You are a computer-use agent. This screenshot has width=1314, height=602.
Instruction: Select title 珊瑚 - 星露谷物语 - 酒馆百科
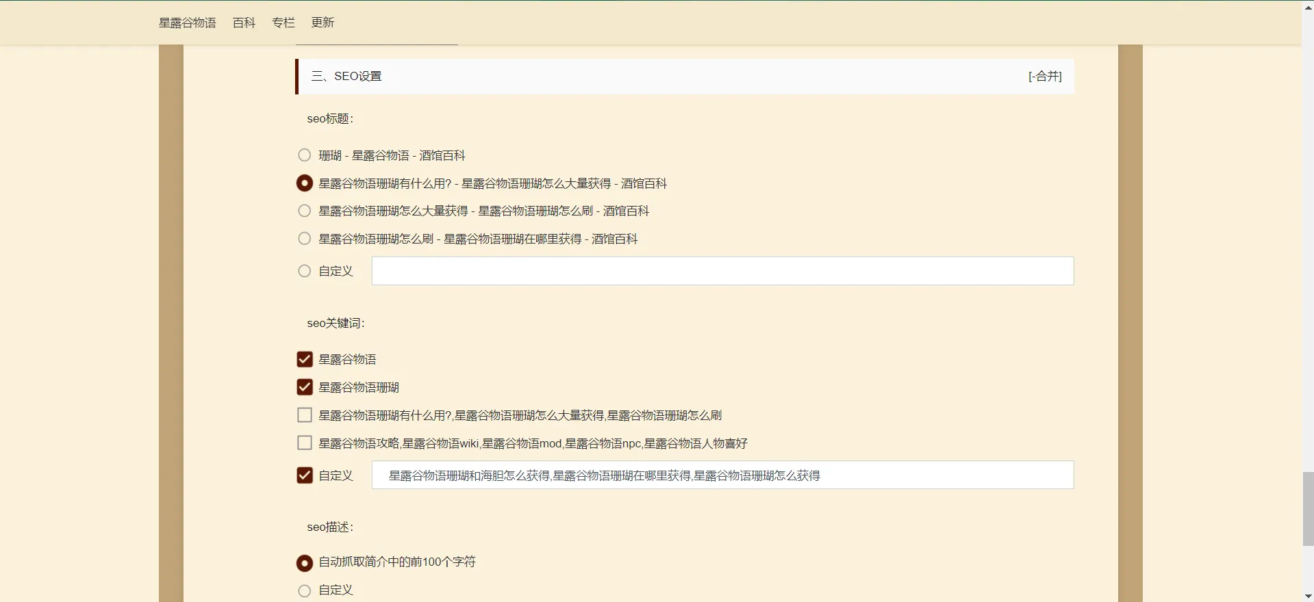click(x=305, y=155)
